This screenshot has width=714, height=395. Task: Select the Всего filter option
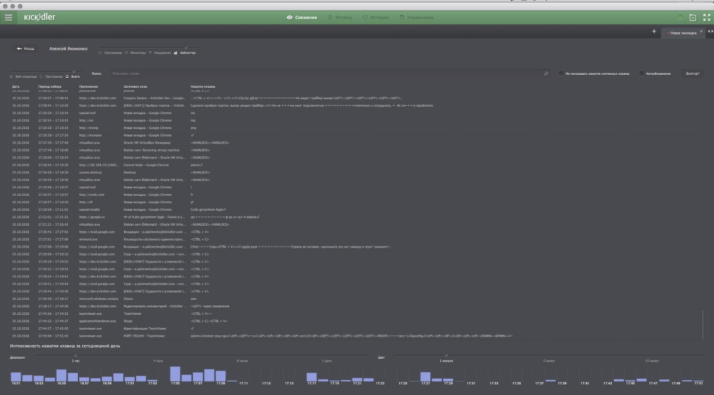click(73, 76)
